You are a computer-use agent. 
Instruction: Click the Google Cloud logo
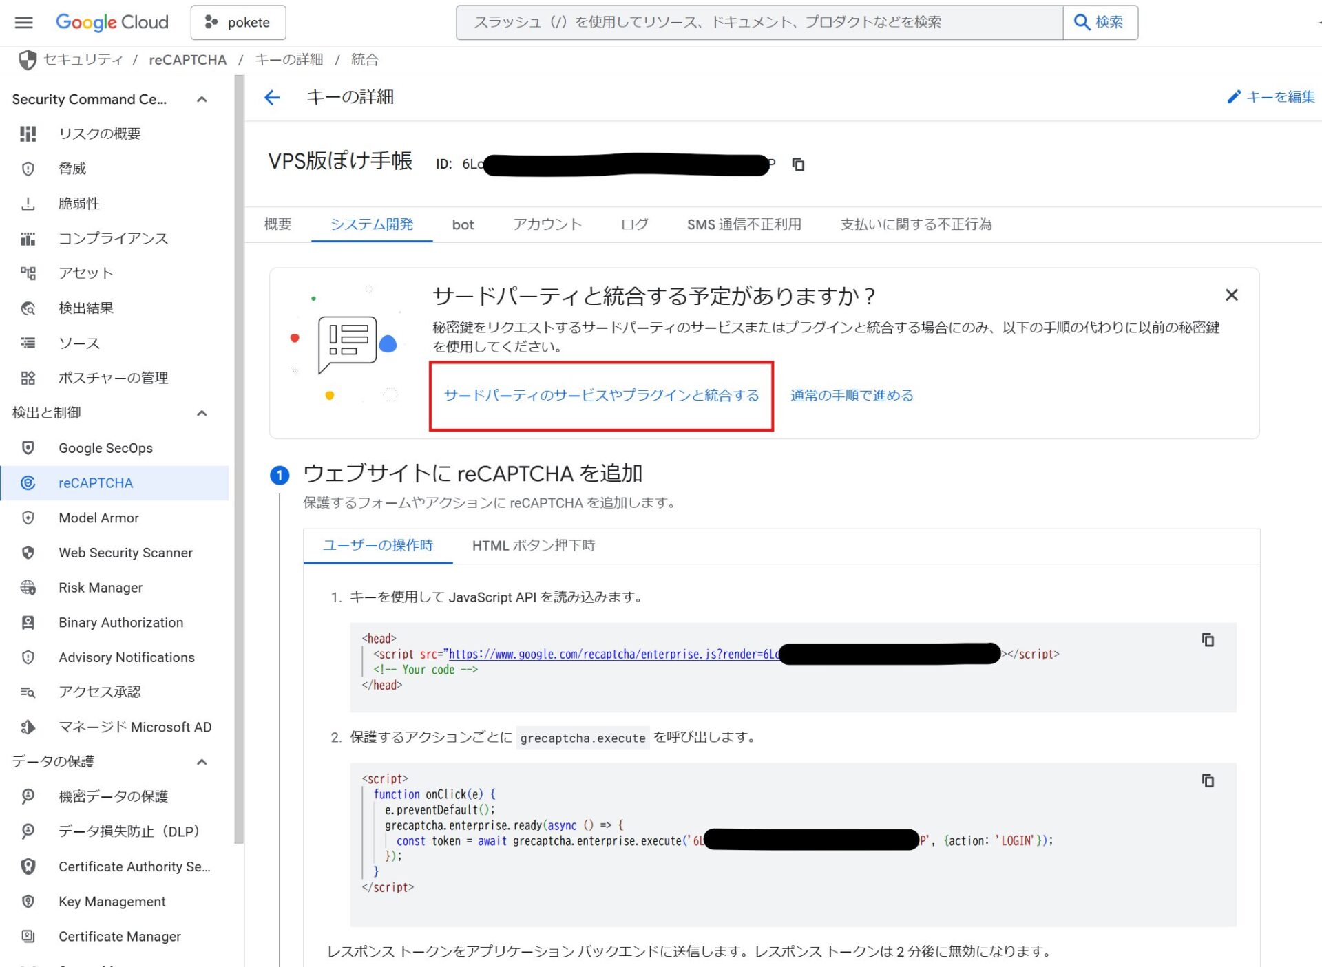pos(112,22)
